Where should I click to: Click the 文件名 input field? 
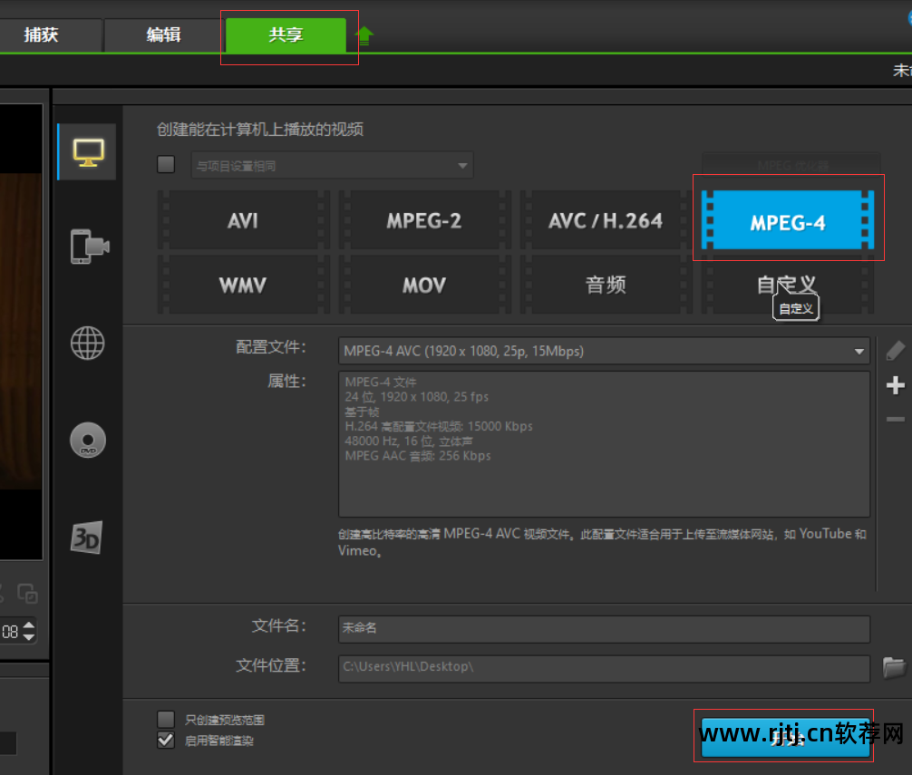tap(603, 627)
